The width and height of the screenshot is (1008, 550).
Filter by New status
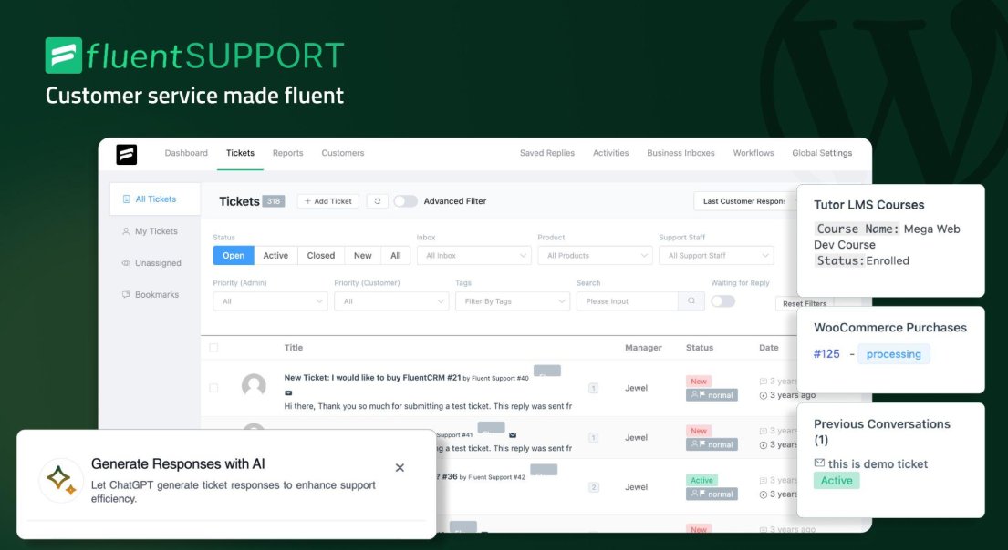click(x=362, y=256)
